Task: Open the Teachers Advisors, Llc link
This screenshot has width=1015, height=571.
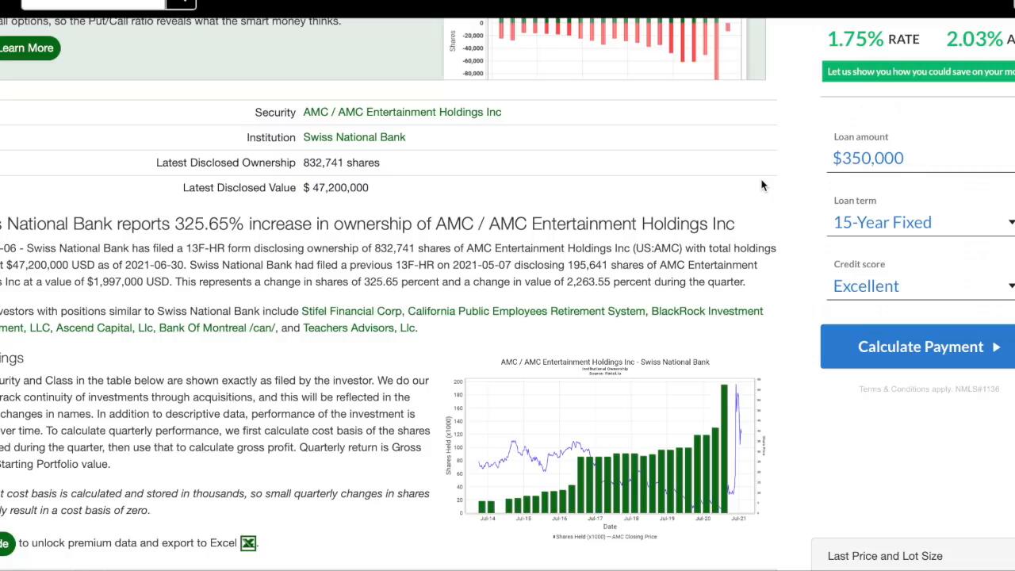Action: (x=359, y=328)
